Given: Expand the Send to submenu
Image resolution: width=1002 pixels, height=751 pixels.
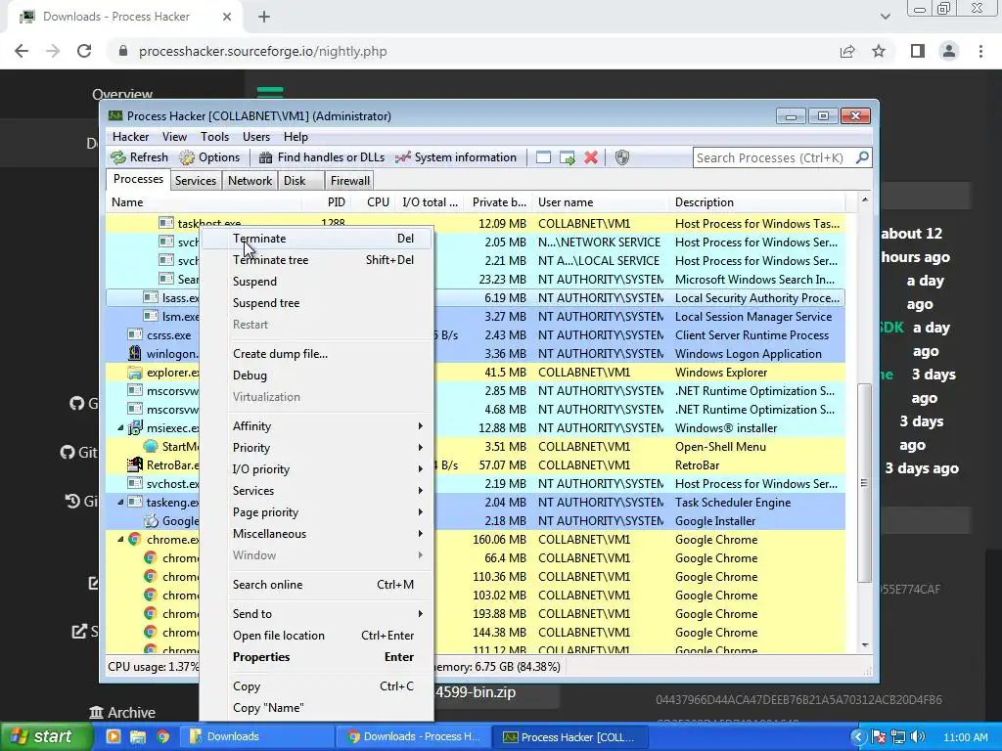Looking at the screenshot, I should click(318, 614).
